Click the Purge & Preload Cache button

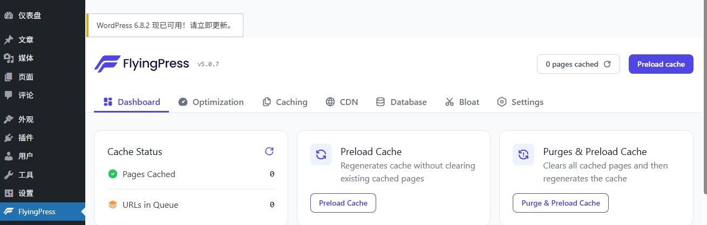point(560,203)
